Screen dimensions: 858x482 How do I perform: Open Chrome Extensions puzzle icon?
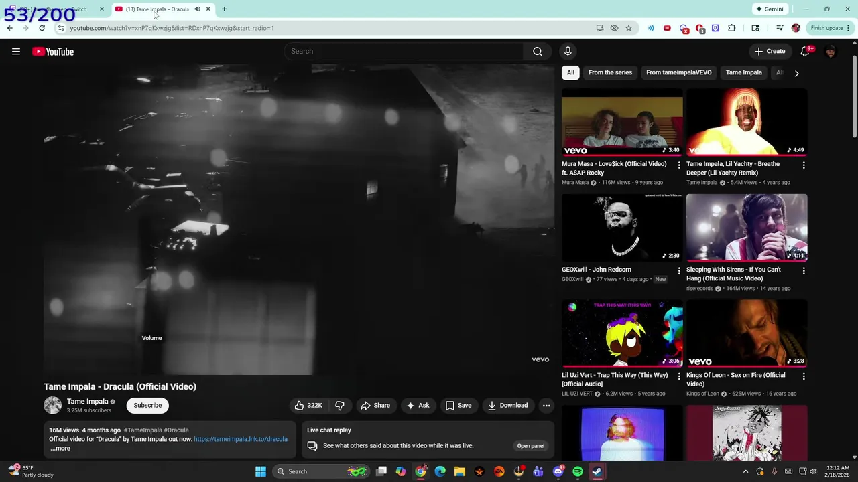(731, 28)
